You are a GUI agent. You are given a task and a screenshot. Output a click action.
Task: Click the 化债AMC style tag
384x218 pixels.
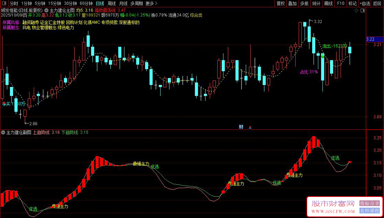(91, 23)
